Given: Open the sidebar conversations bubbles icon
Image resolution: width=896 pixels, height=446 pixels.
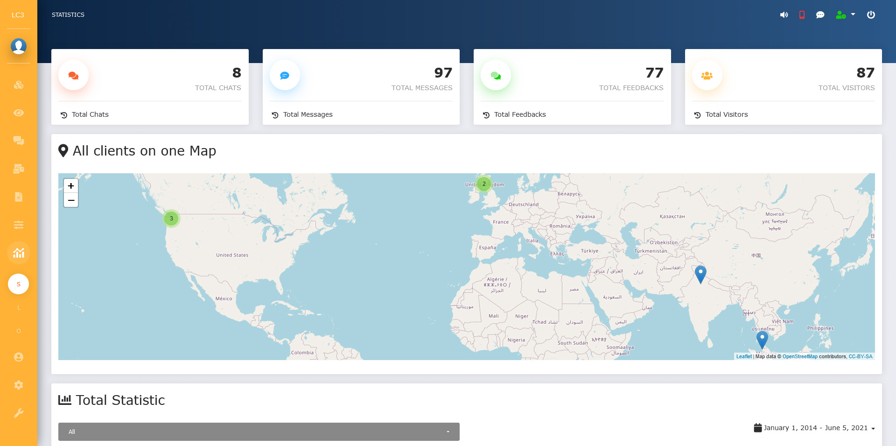Looking at the screenshot, I should [19, 141].
